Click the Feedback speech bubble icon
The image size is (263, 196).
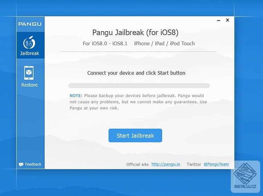[21, 165]
